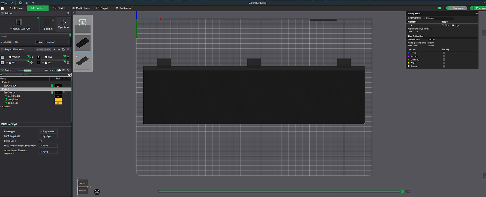486x197 pixels.
Task: Collapse the left sidebar with the arrows icon
Action: (74, 13)
